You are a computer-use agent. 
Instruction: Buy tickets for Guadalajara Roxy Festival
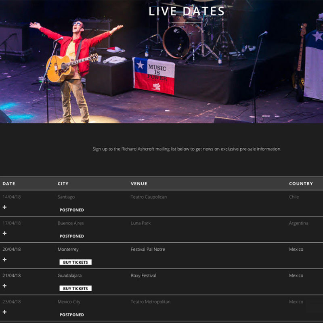click(x=76, y=288)
